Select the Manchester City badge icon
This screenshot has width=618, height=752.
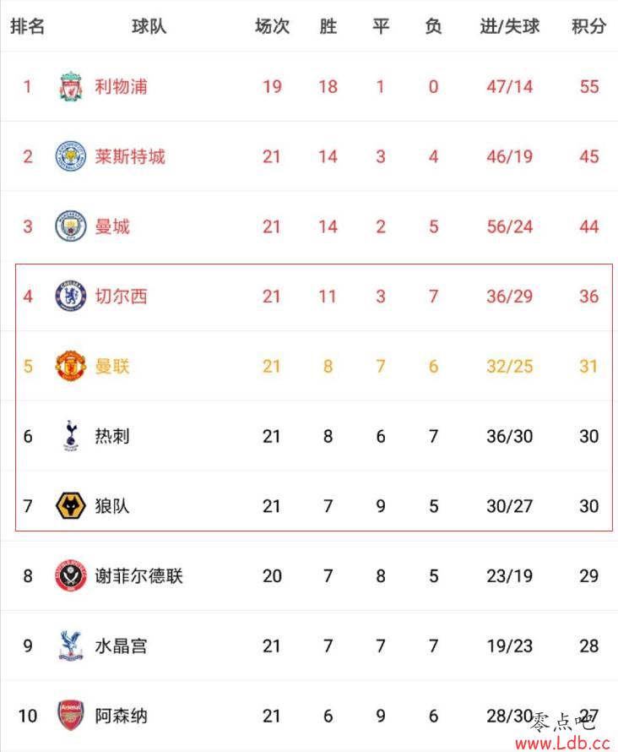[x=70, y=226]
